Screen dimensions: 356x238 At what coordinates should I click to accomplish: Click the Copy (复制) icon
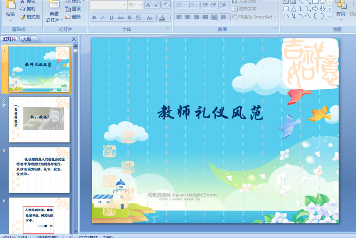[22, 9]
